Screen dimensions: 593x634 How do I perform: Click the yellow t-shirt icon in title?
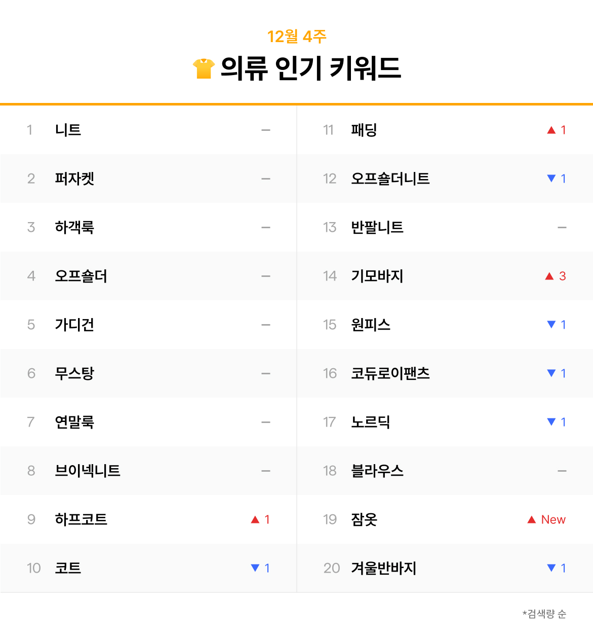[x=204, y=69]
